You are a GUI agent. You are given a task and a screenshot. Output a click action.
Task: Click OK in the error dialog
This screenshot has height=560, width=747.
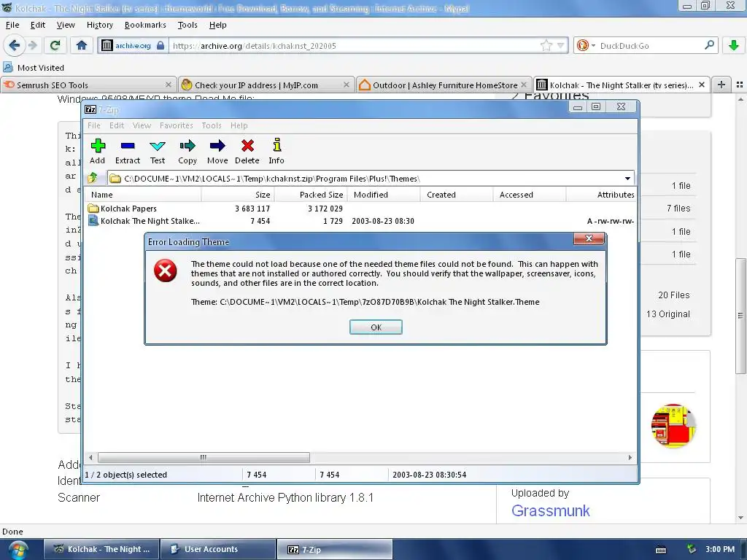point(376,327)
